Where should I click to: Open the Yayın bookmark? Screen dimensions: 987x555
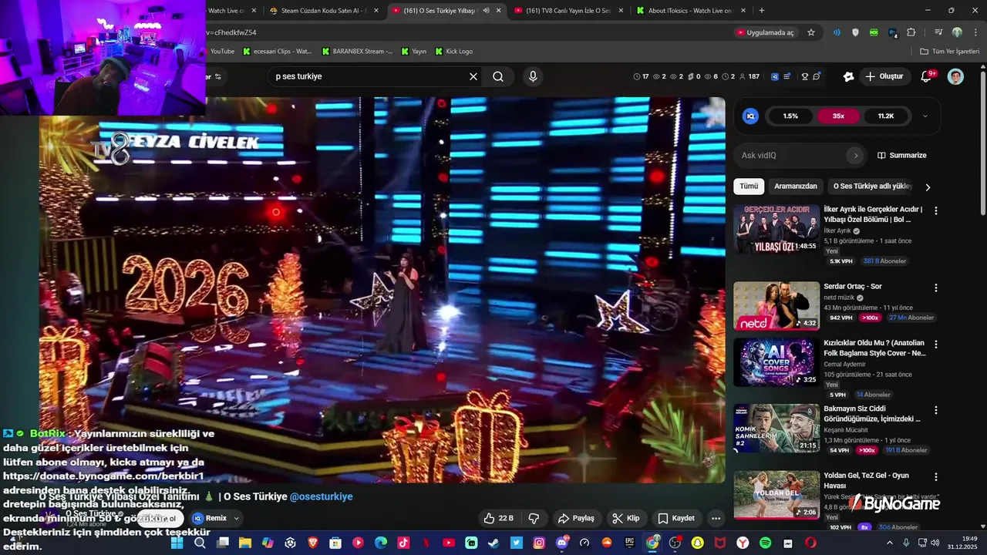413,51
